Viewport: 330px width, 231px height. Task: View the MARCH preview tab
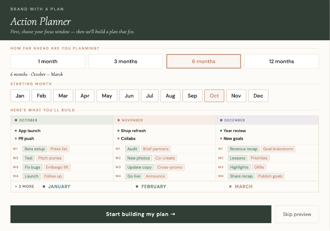coord(243,186)
